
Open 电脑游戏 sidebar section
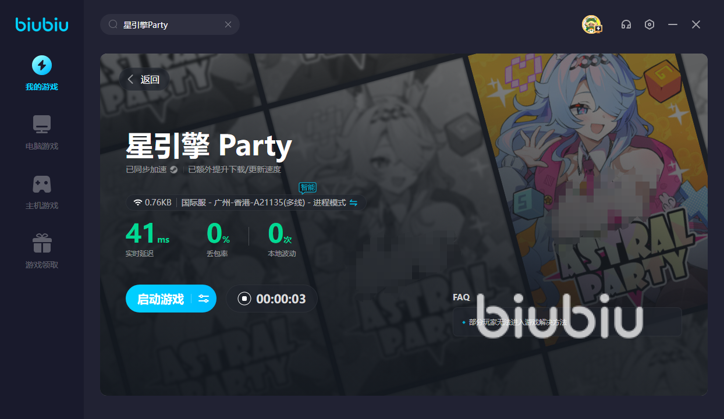click(x=42, y=133)
